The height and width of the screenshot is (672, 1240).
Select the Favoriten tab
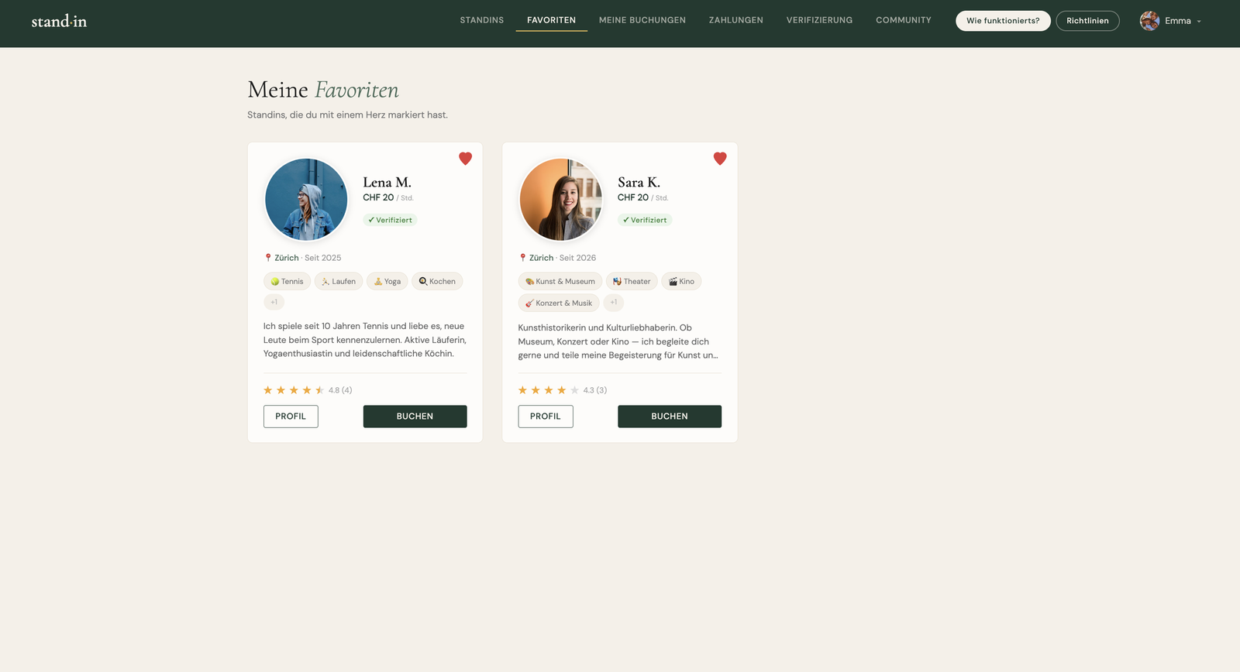[551, 20]
